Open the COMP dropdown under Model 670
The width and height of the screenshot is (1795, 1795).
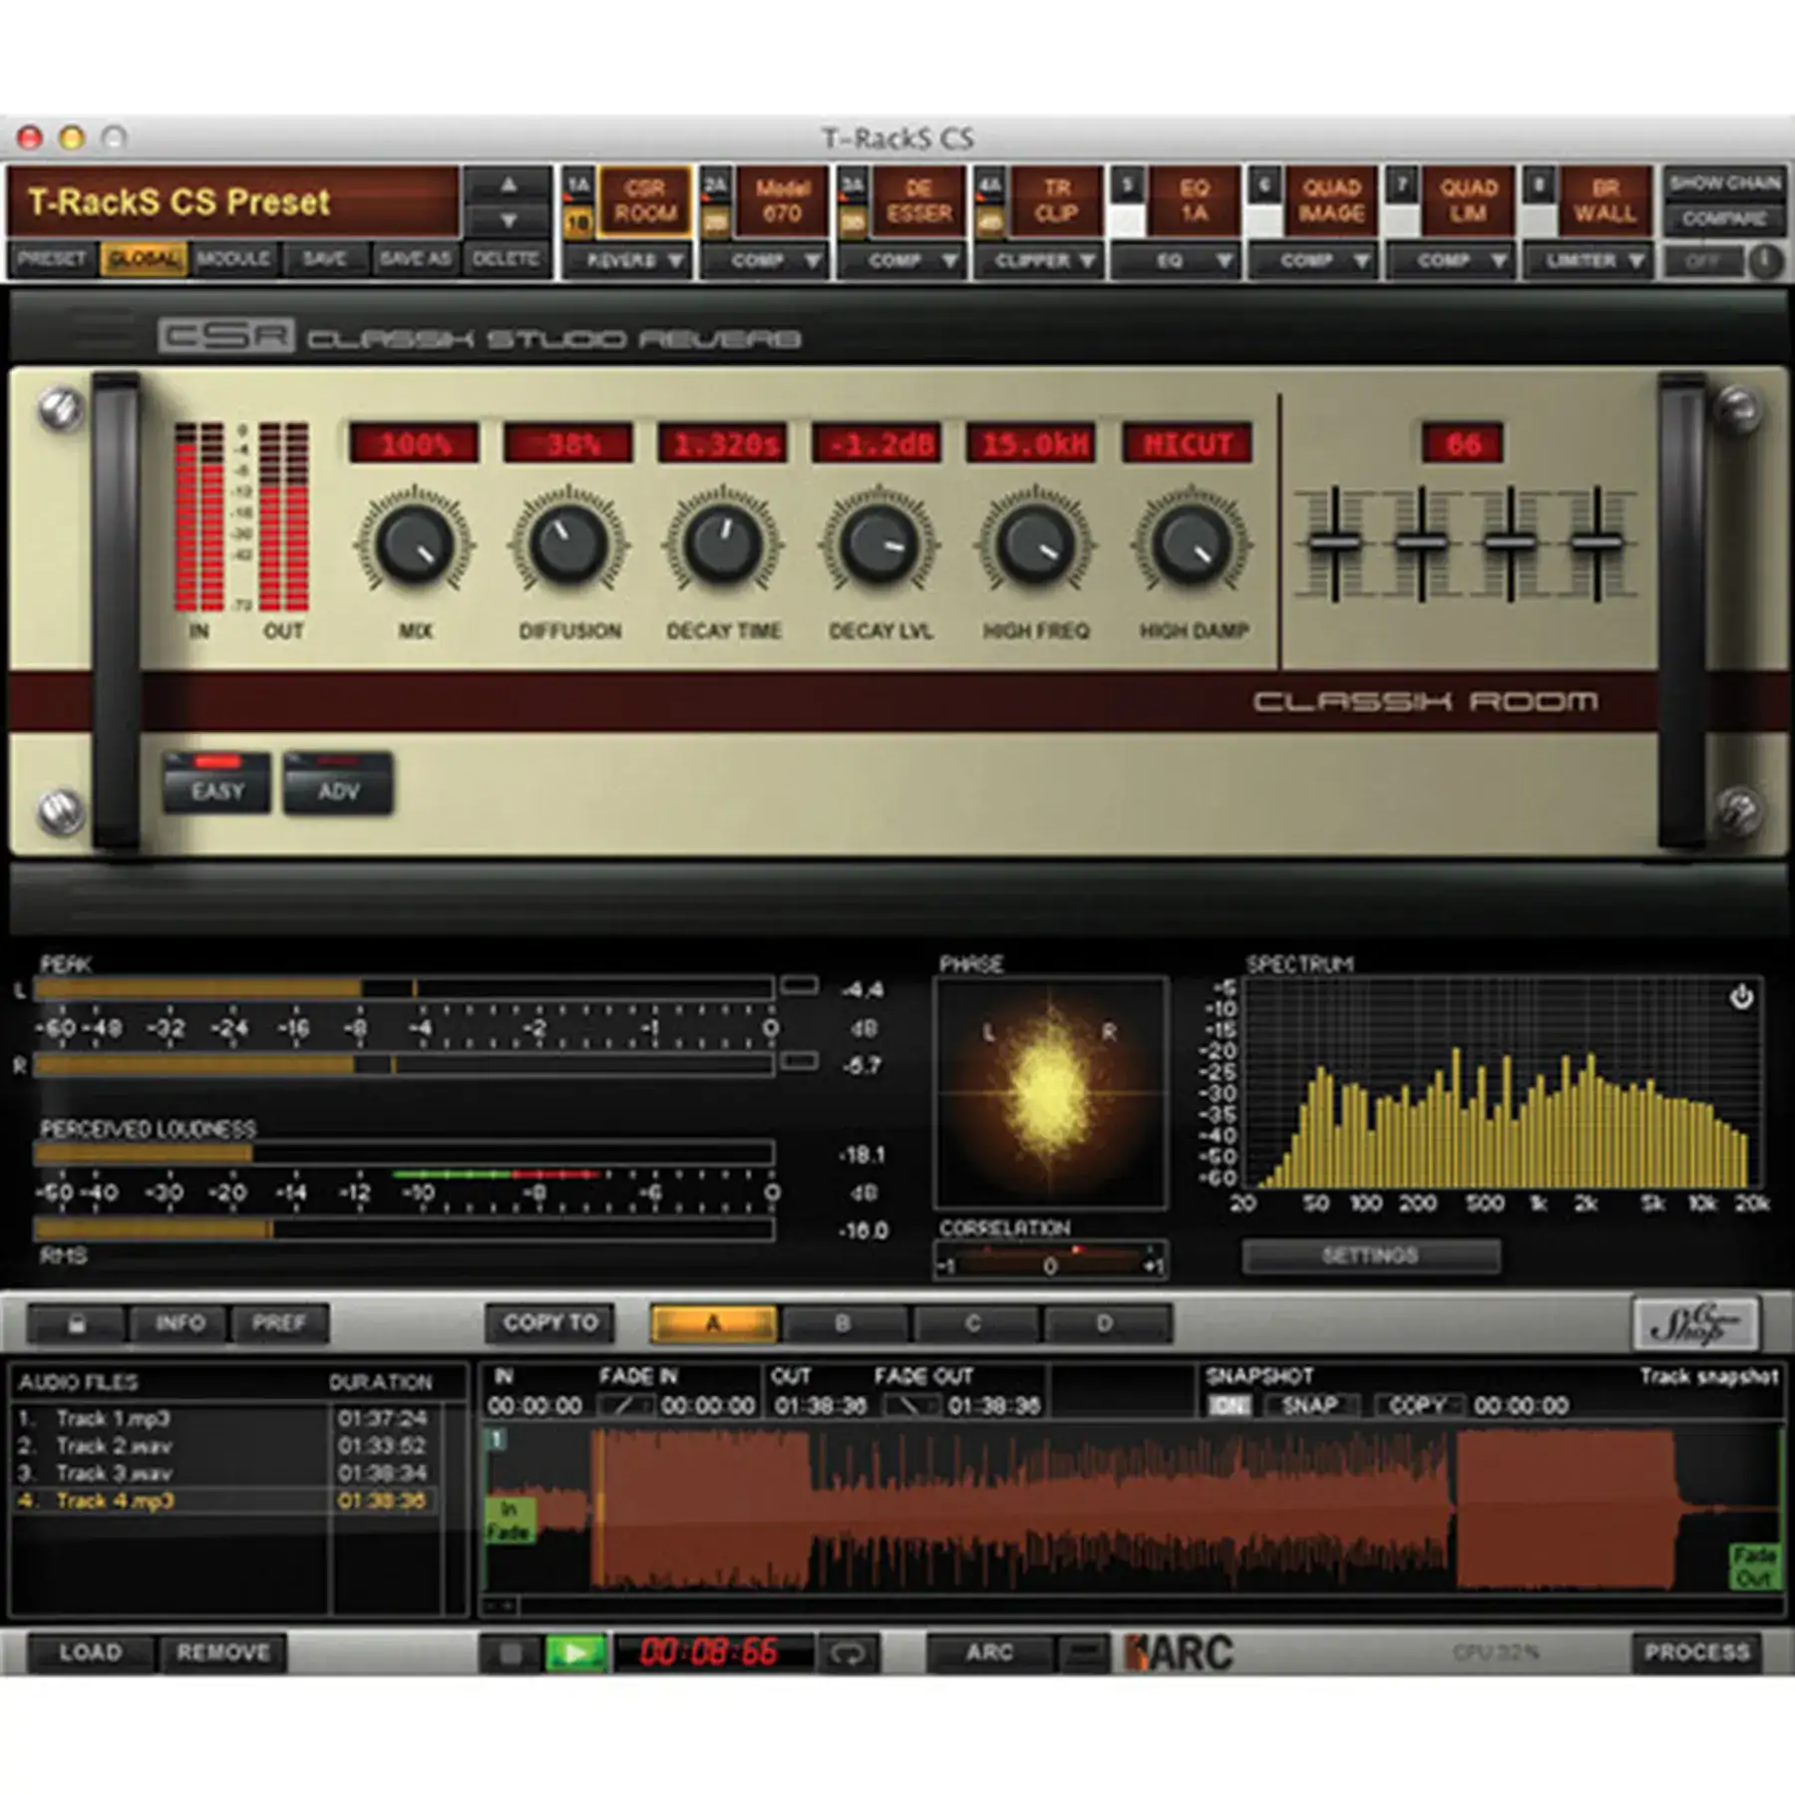(x=765, y=260)
